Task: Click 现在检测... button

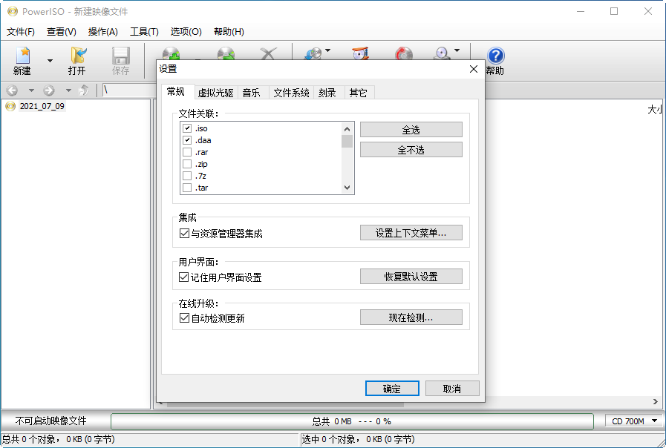Action: (411, 317)
